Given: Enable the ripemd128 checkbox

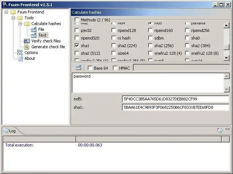Looking at the screenshot, I should click(x=114, y=30).
